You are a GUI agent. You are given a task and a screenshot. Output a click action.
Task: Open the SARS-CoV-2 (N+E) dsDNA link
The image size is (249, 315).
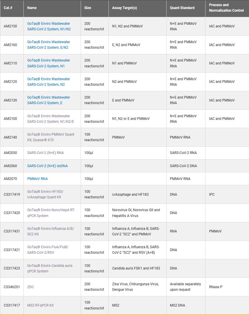[x=47, y=166]
